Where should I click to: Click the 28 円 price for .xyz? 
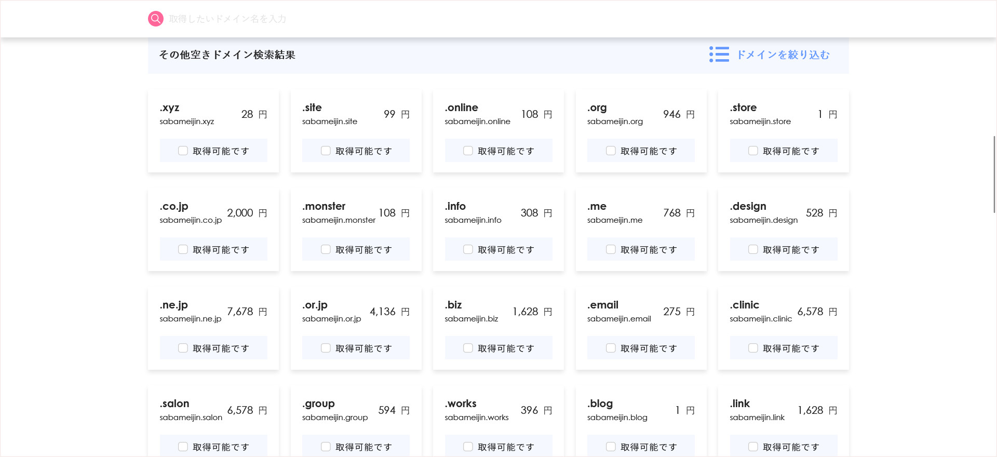tap(254, 114)
